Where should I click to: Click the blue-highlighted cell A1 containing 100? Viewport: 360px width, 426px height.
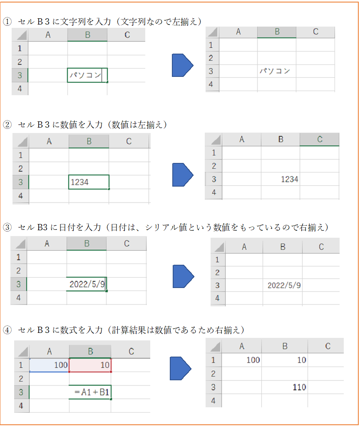click(x=49, y=365)
